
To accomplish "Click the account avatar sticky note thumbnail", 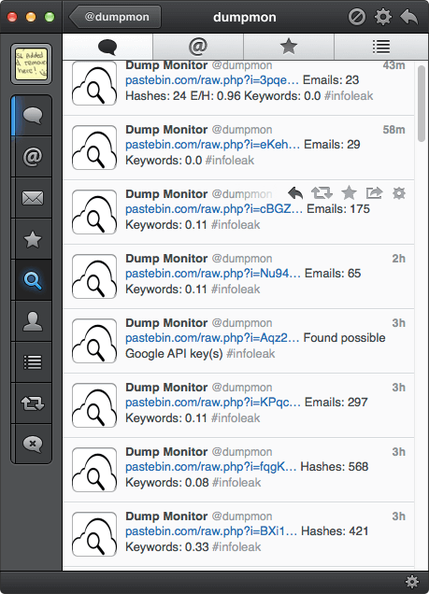I will (32, 64).
